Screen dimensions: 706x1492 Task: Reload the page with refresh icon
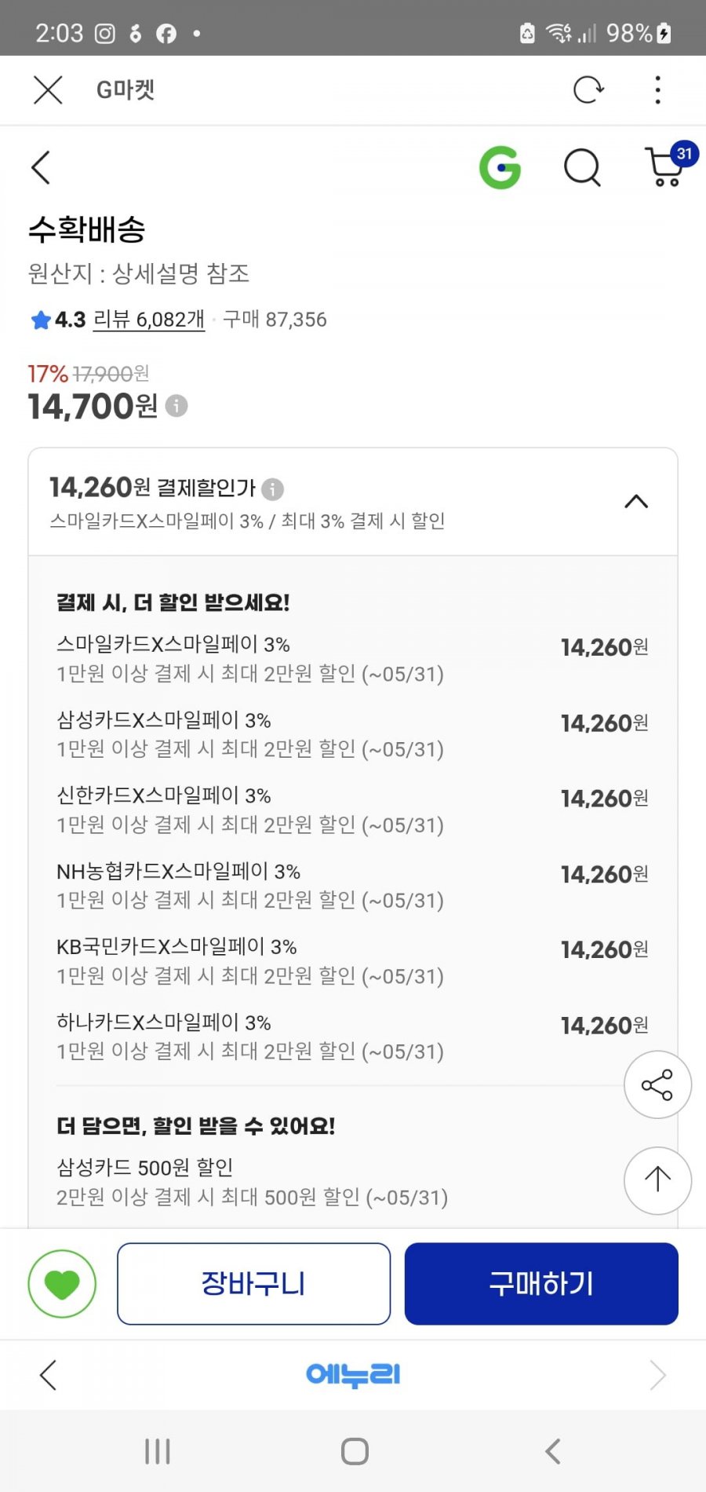[x=588, y=90]
